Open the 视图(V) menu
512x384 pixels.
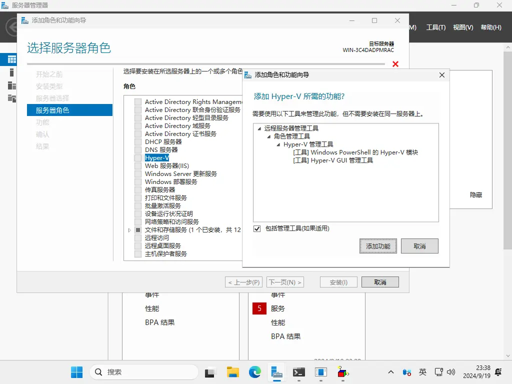click(462, 27)
